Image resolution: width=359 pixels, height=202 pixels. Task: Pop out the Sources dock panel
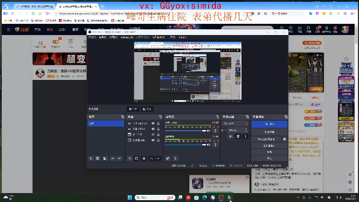click(160, 117)
